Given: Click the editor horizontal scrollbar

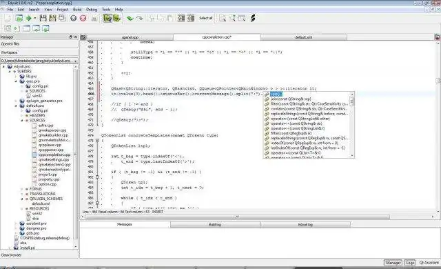Looking at the screenshot, I should coord(257,217).
